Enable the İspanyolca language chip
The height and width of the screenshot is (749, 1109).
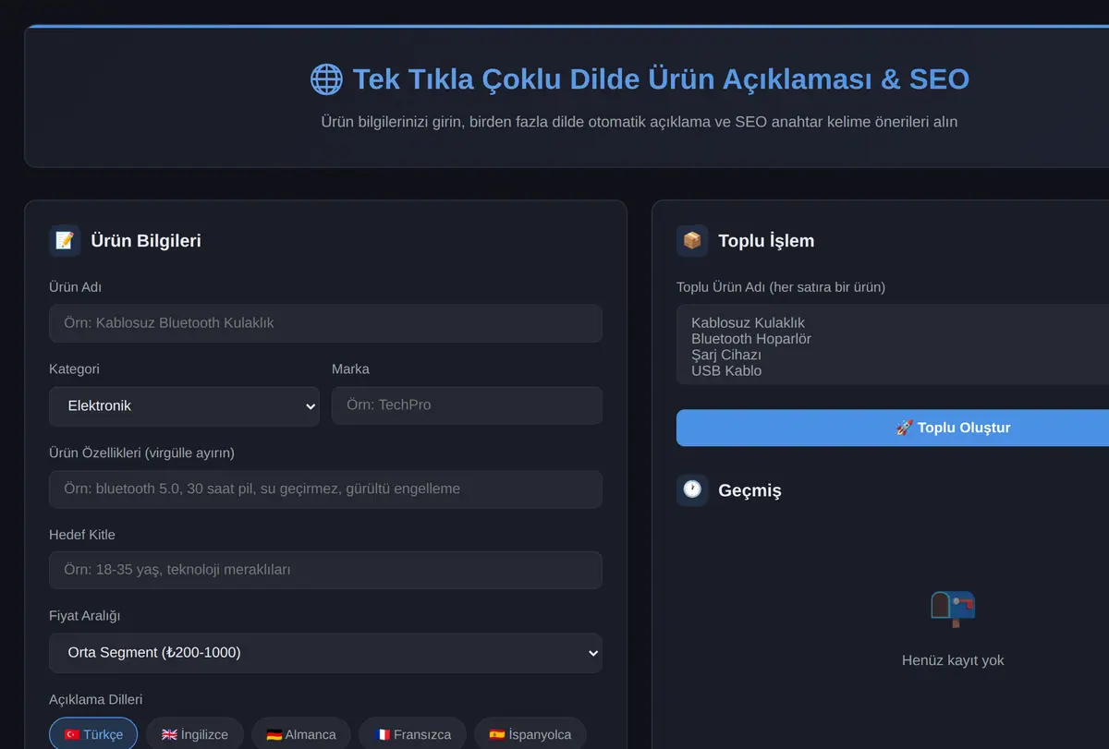click(x=530, y=734)
